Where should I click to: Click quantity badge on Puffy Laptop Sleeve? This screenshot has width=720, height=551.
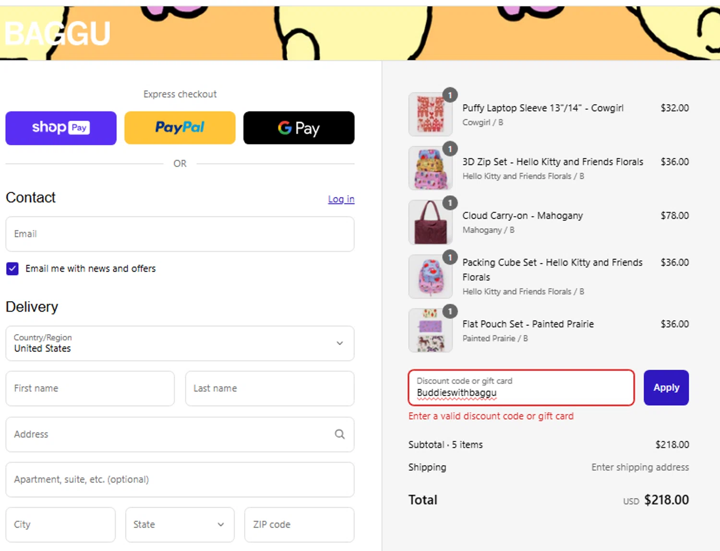[x=450, y=95]
